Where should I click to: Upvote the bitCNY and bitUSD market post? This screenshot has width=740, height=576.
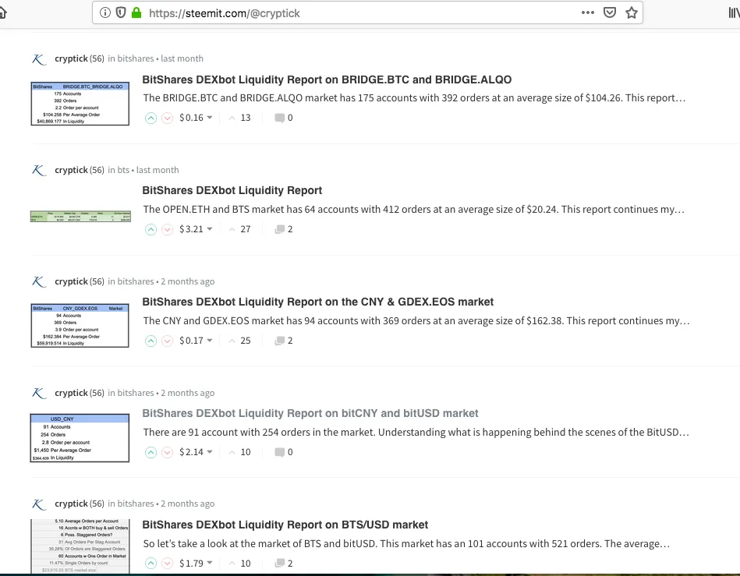tap(150, 452)
